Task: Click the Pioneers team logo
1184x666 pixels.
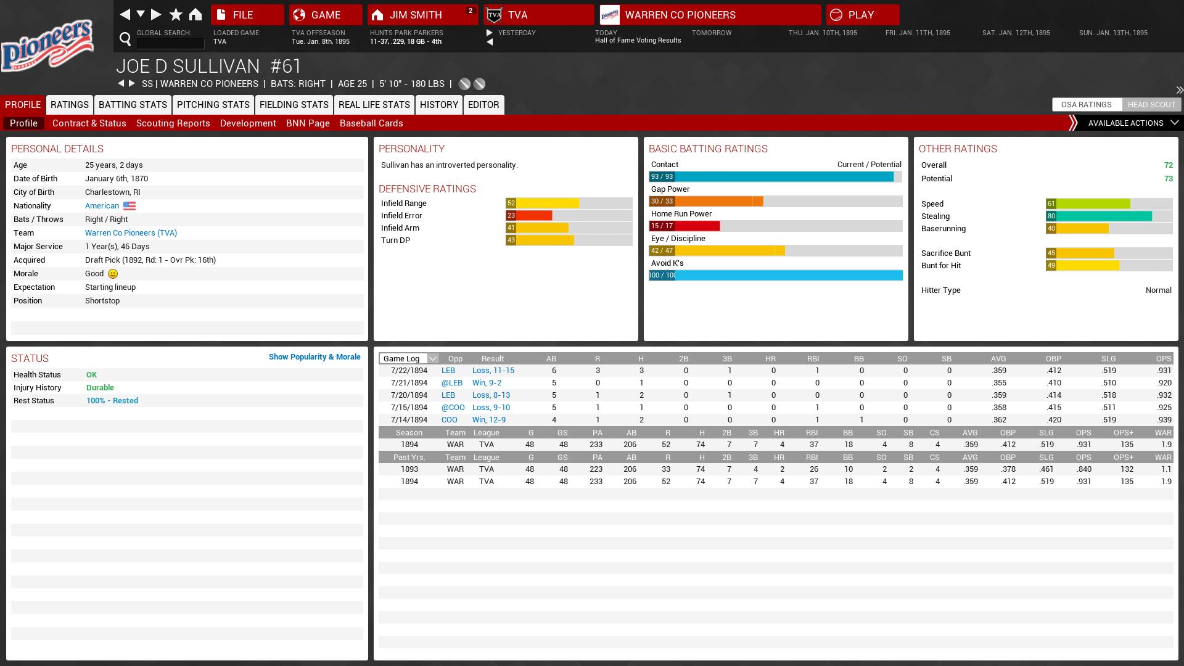Action: tap(47, 45)
